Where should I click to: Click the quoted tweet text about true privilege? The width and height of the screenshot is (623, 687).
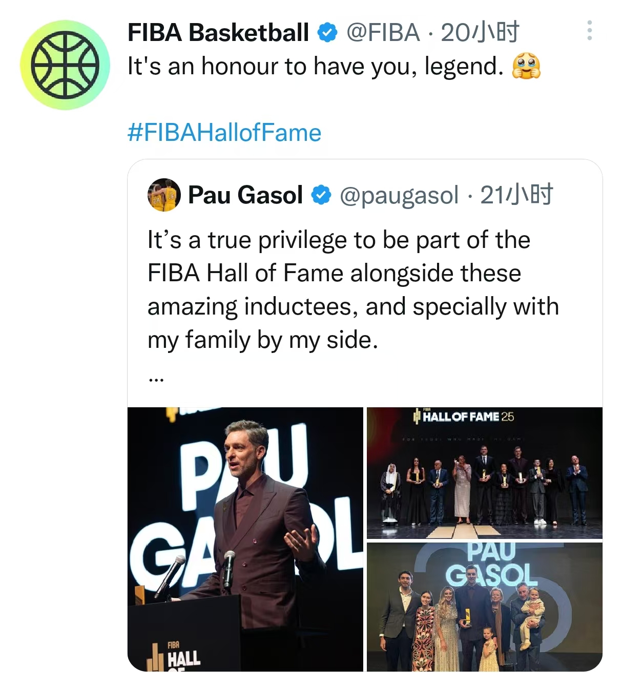tap(352, 289)
